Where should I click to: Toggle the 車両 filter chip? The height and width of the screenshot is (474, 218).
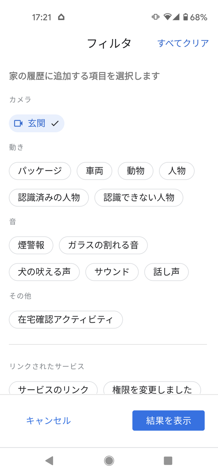coord(94,171)
